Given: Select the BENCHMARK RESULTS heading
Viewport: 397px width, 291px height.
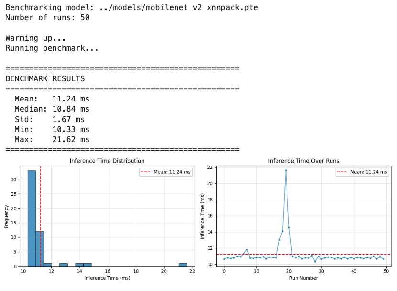Looking at the screenshot, I should 45,78.
